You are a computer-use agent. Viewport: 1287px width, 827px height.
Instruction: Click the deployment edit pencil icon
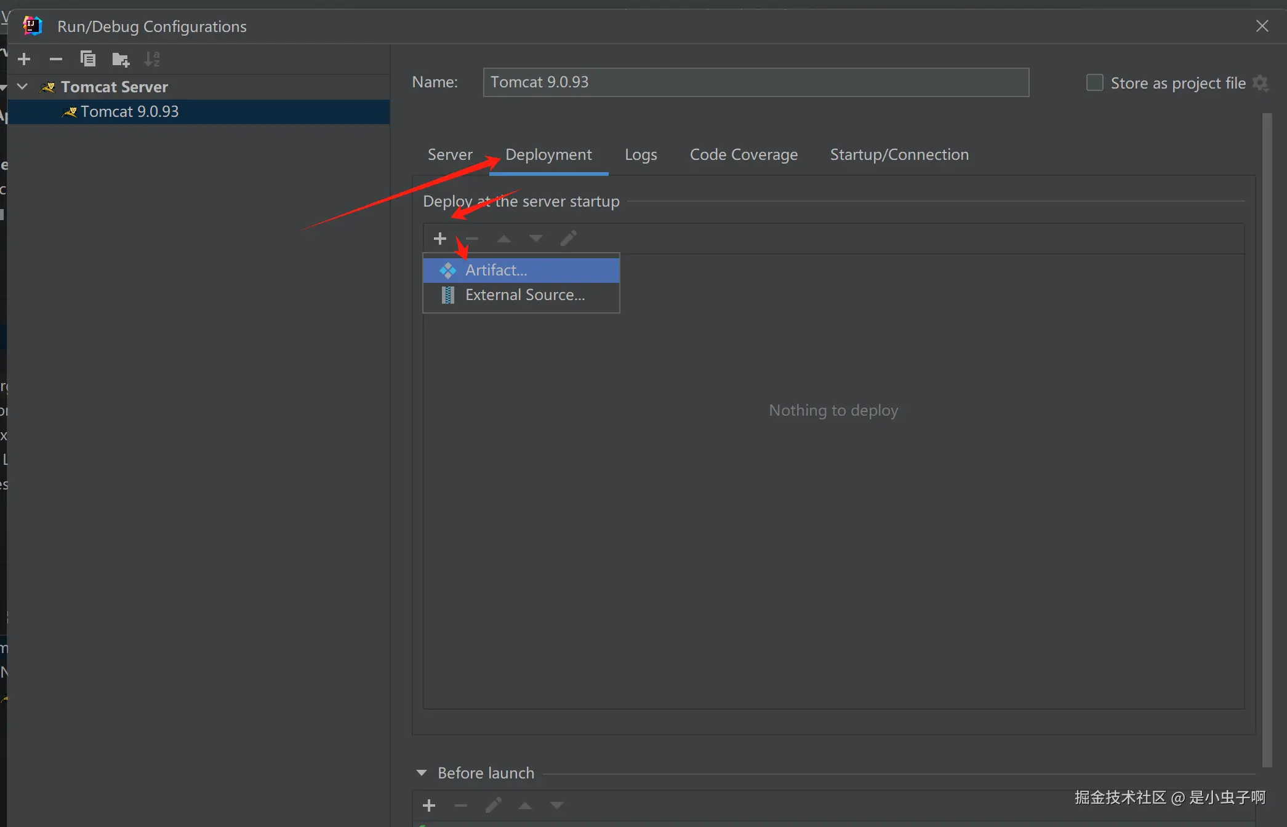point(569,239)
